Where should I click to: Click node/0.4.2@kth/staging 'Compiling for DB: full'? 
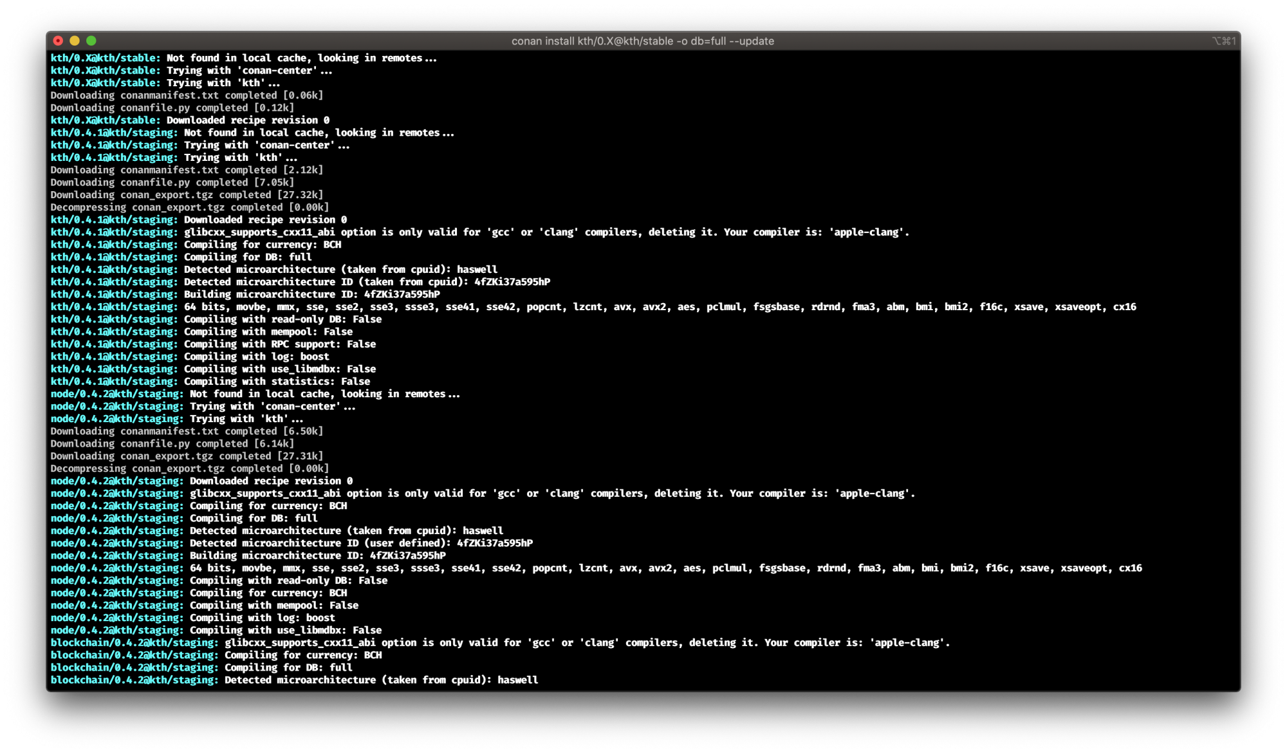pyautogui.click(x=185, y=519)
